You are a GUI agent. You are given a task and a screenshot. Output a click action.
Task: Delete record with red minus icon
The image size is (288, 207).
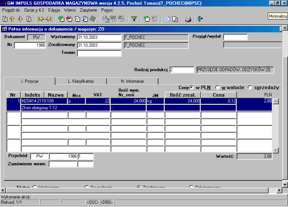click(69, 19)
